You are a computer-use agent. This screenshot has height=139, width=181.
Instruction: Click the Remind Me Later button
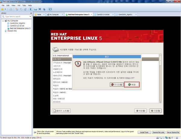pos(159,132)
